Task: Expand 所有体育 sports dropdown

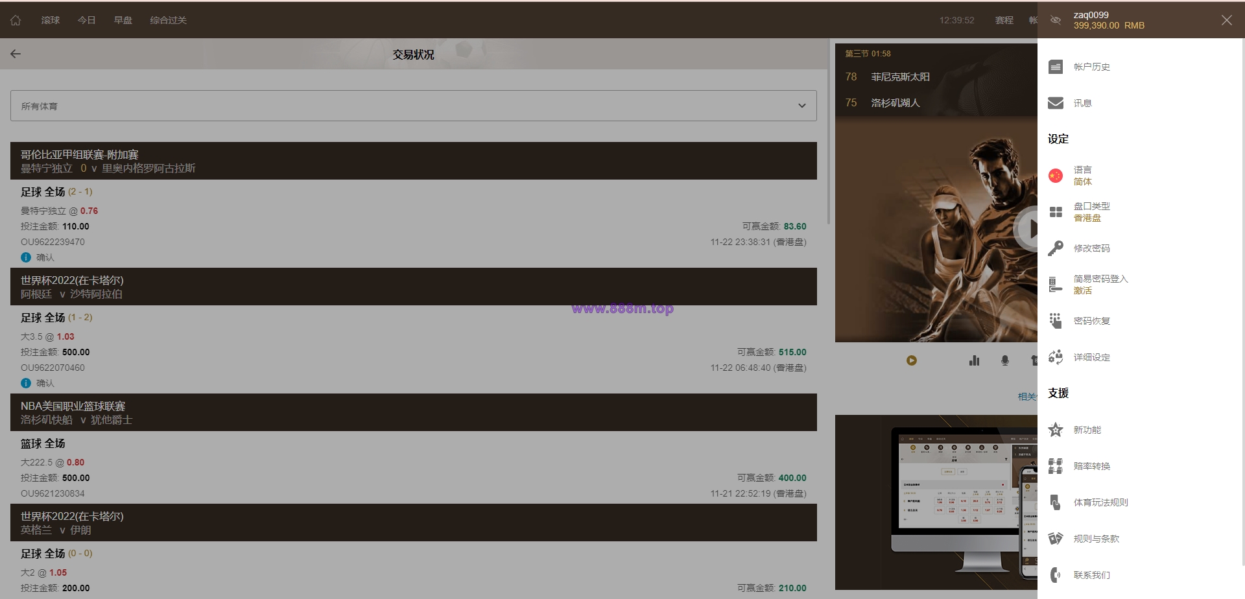Action: click(414, 106)
